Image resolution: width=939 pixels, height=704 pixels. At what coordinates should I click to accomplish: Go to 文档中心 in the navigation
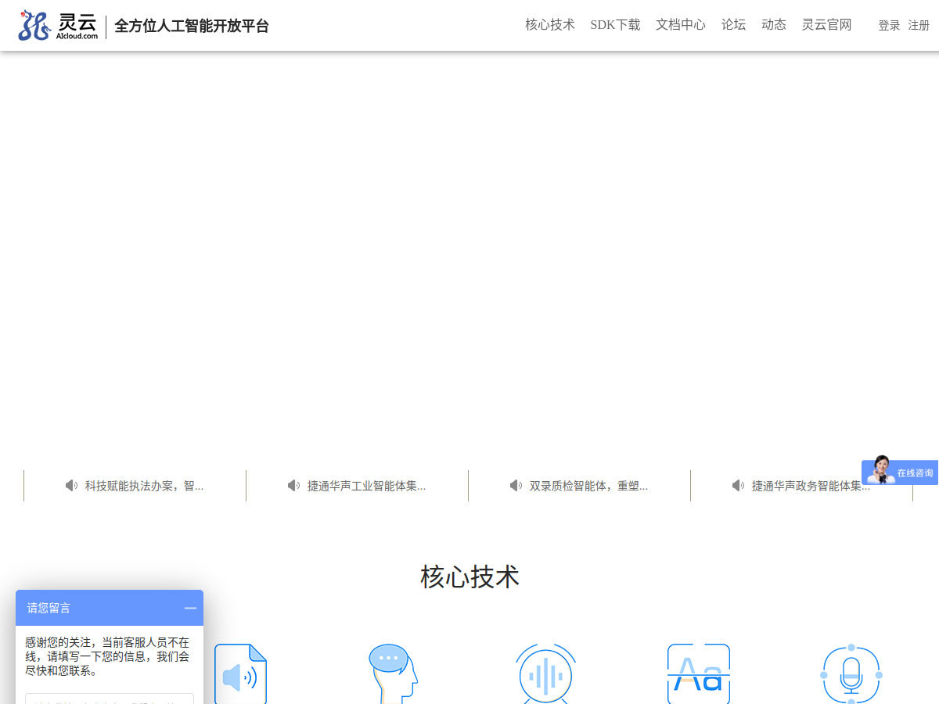[x=681, y=25]
